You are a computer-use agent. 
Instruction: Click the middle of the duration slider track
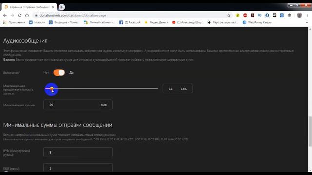102,88
